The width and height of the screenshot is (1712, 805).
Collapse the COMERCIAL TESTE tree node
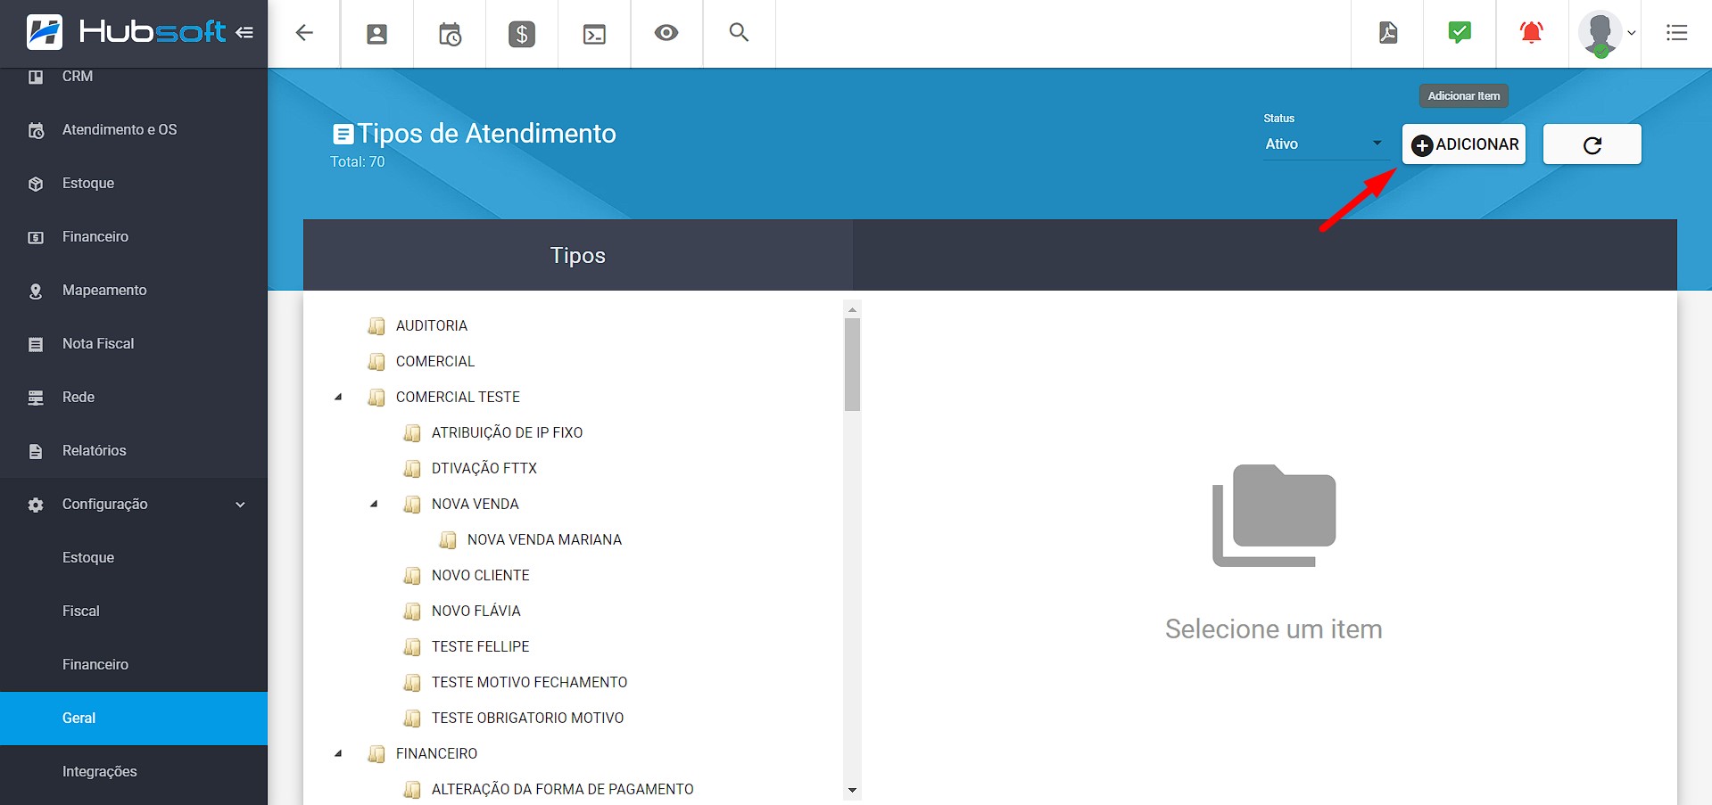tap(338, 398)
